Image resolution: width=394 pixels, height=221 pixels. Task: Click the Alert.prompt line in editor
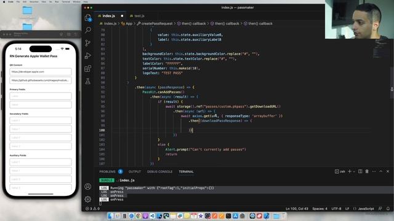205,150
